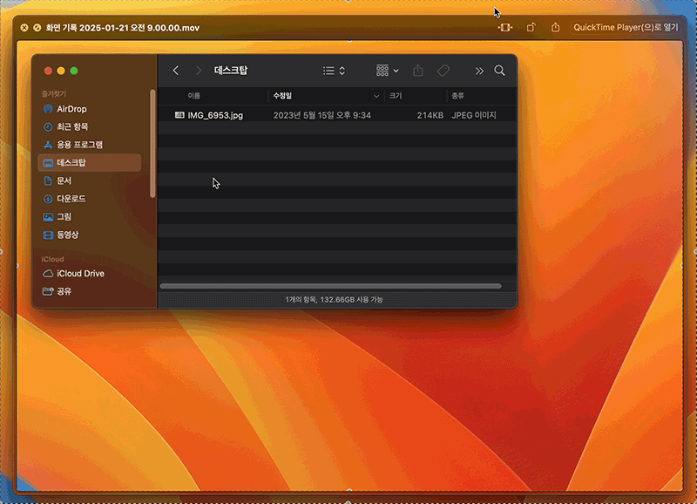Click the shared folder icon for 공유
Image resolution: width=697 pixels, height=504 pixels.
pyautogui.click(x=48, y=291)
